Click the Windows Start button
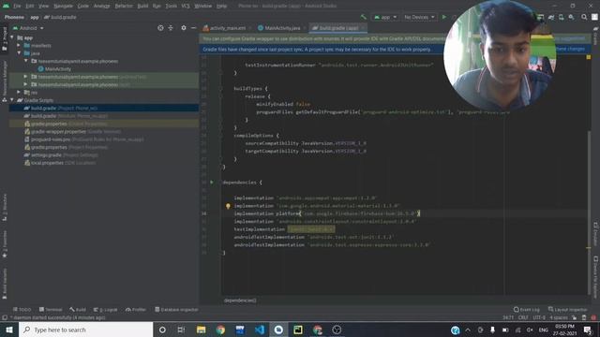The height and width of the screenshot is (337, 600). point(9,330)
